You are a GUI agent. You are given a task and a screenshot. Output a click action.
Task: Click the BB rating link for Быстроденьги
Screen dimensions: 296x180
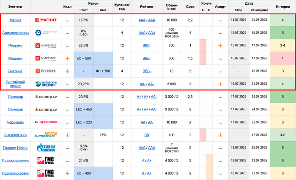(x=146, y=135)
